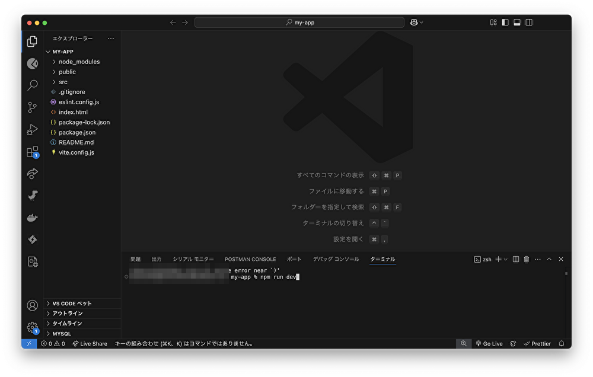Open the Manage gear icon
This screenshot has height=377, width=593.
click(33, 327)
